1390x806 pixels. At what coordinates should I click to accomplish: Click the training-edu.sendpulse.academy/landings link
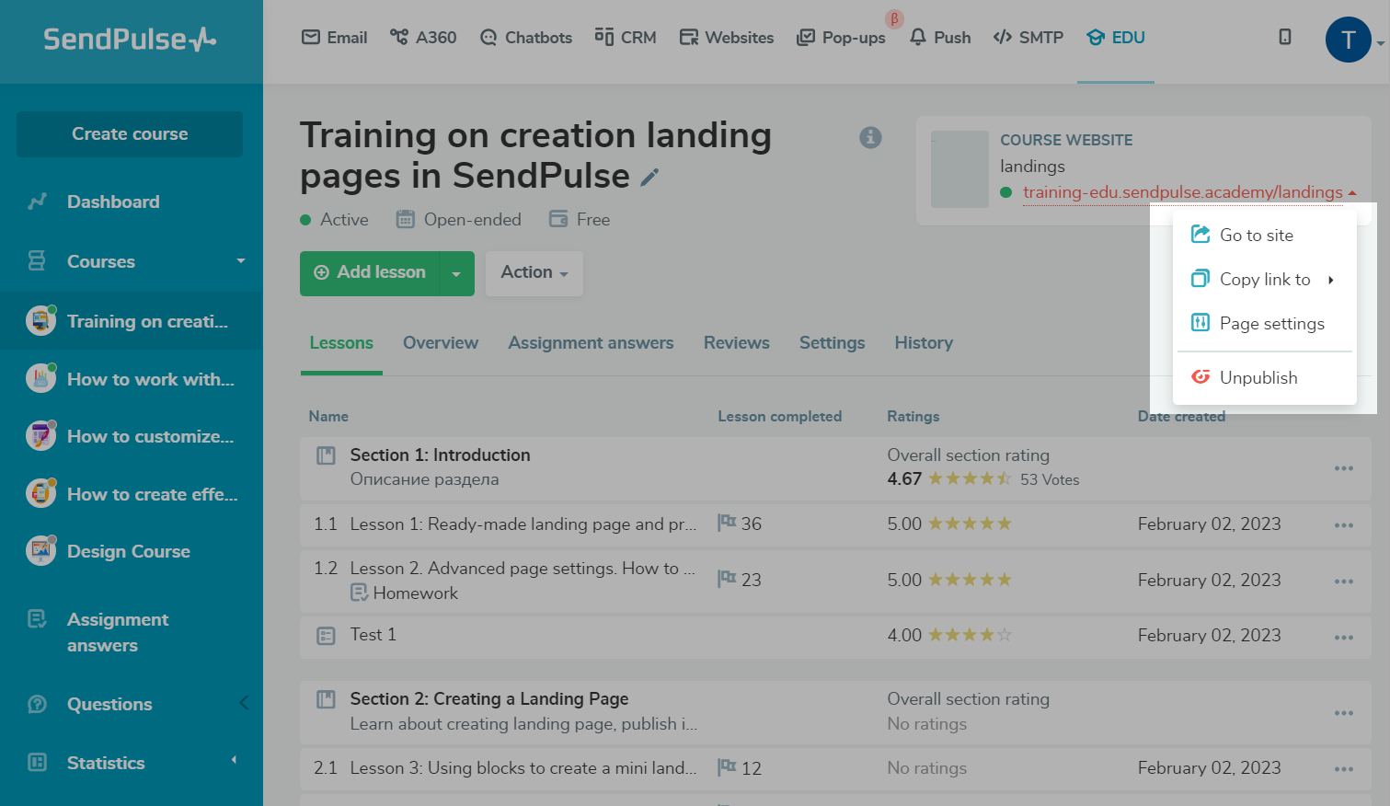coord(1183,192)
